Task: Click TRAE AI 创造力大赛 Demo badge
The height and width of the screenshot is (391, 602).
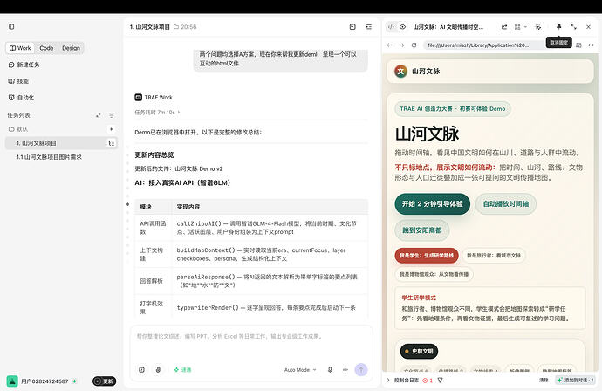Action: [453, 109]
